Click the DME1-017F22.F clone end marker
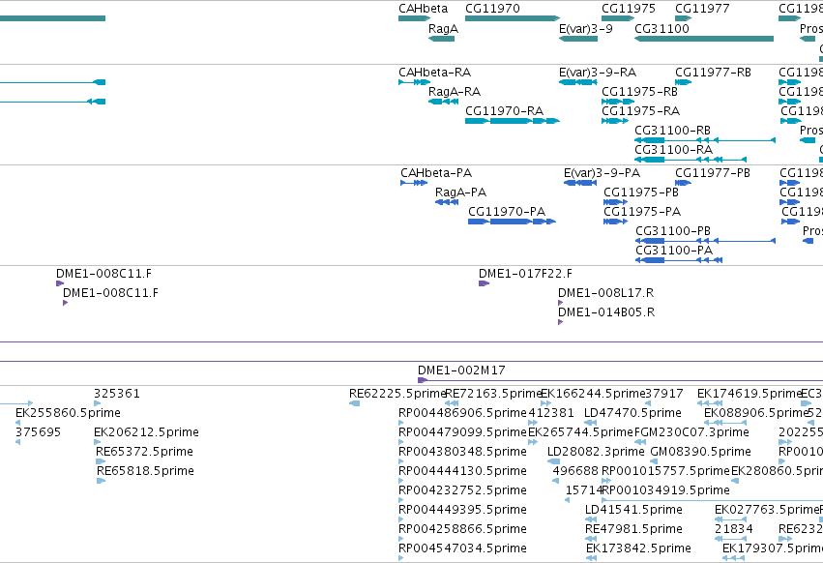This screenshot has width=823, height=563. 484,283
